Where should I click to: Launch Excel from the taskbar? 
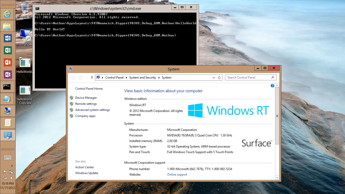pos(8,50)
